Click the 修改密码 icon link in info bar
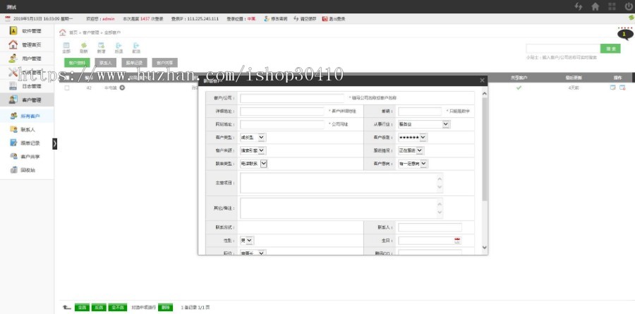The width and height of the screenshot is (635, 314). click(x=275, y=18)
